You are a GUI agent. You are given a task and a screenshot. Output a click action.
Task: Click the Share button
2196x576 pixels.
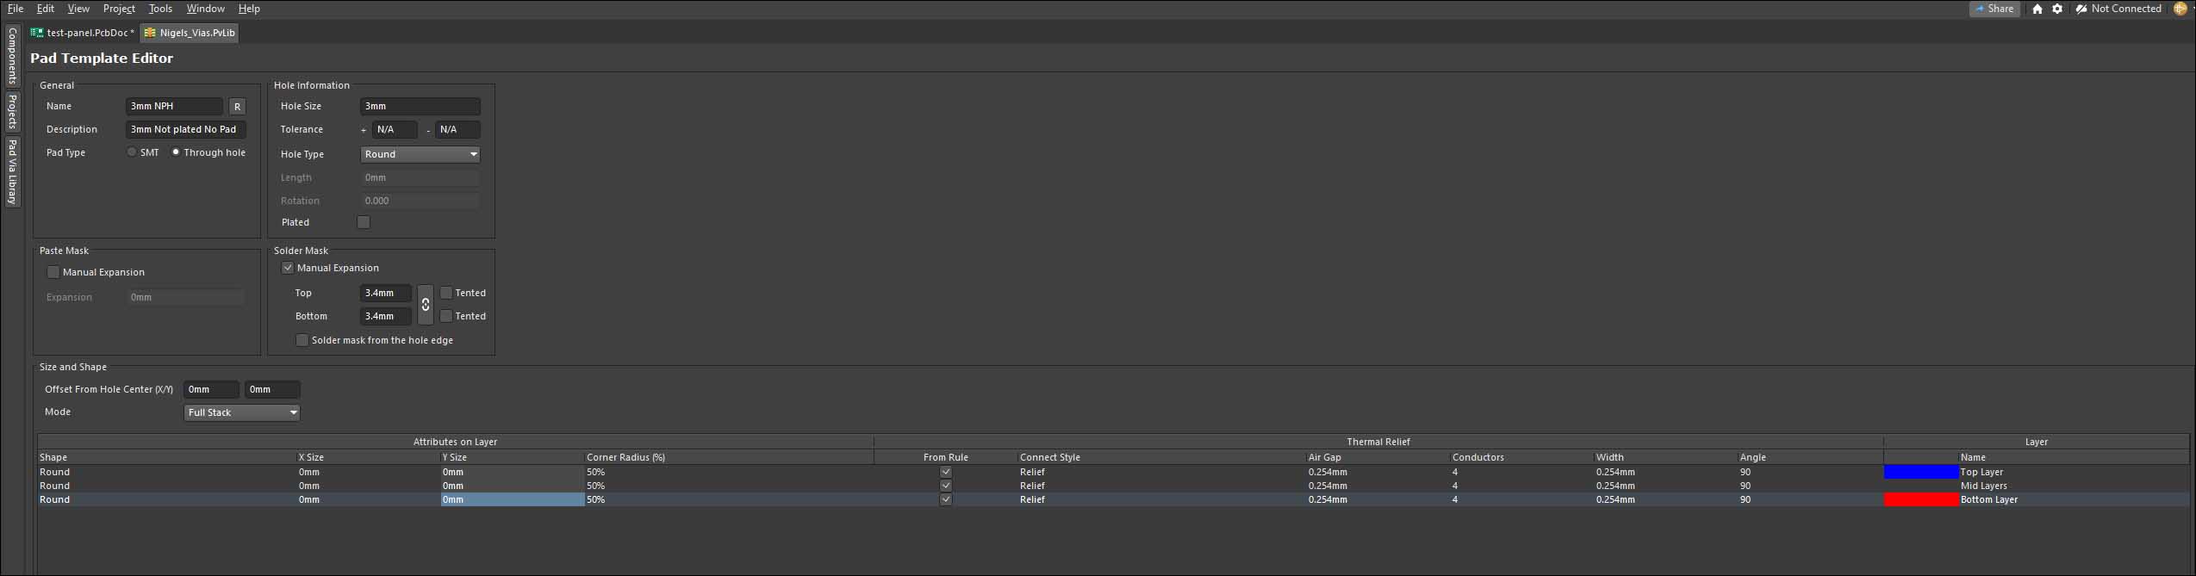pyautogui.click(x=1994, y=9)
